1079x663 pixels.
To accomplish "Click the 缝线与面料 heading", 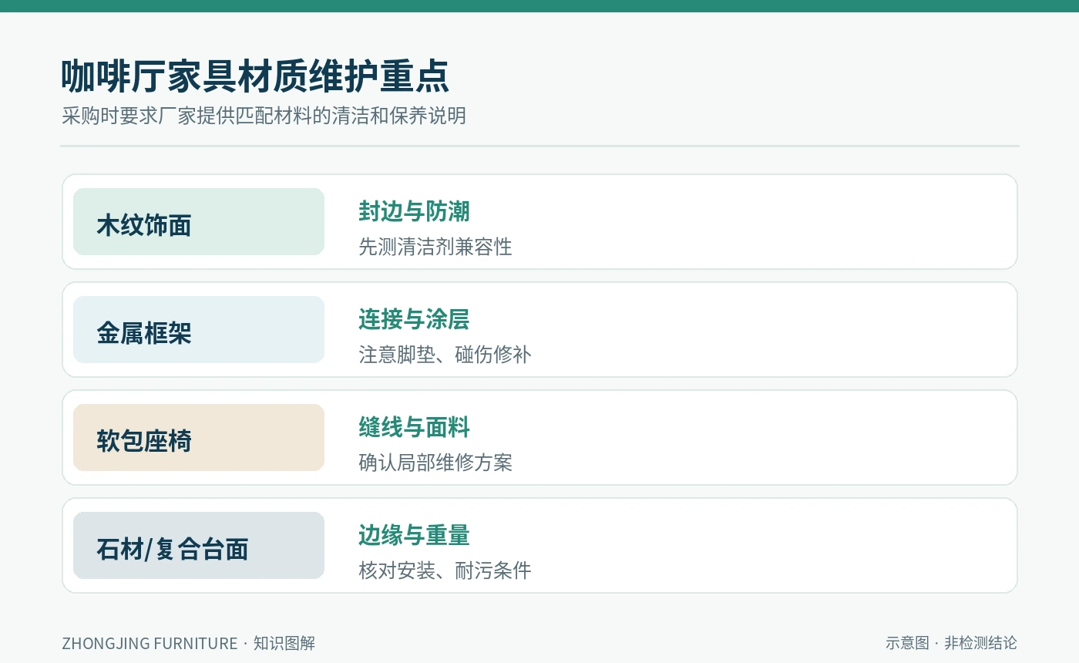I will (x=414, y=427).
